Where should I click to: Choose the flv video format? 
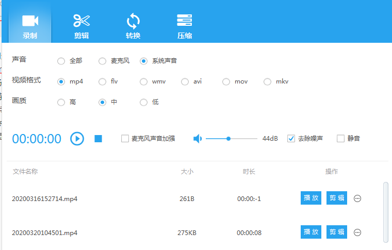click(102, 81)
